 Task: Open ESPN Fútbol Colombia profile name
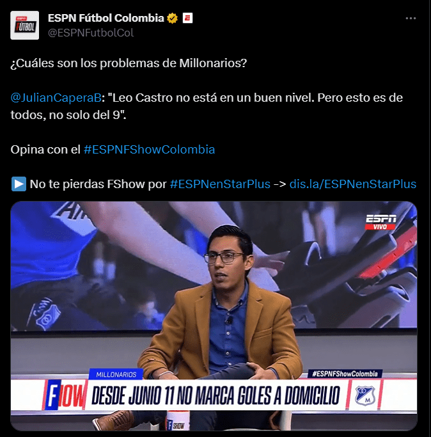pyautogui.click(x=106, y=18)
